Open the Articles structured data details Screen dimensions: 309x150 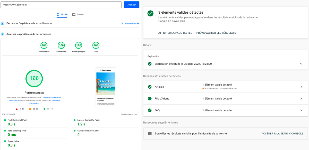[x=301, y=87]
